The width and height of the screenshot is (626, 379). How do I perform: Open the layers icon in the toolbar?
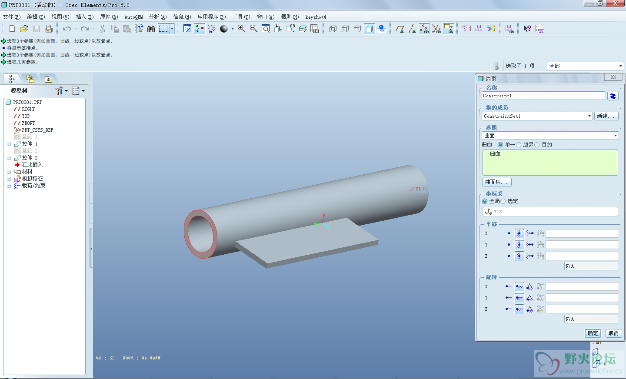pyautogui.click(x=303, y=29)
